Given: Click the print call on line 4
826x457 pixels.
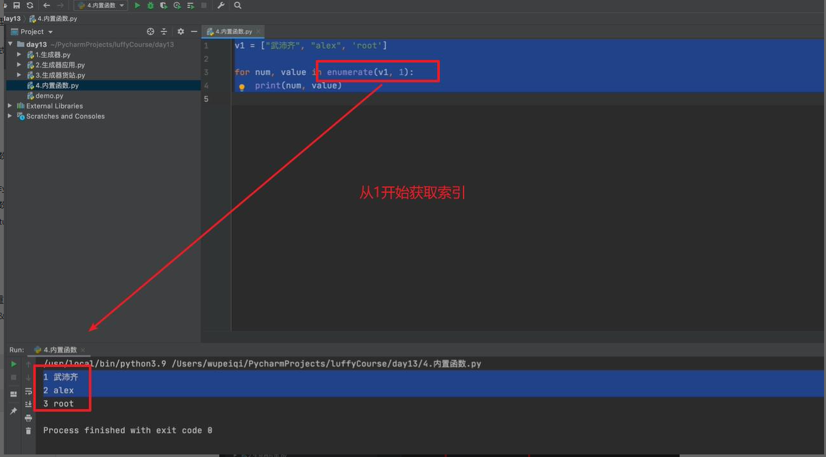Looking at the screenshot, I should pos(268,86).
